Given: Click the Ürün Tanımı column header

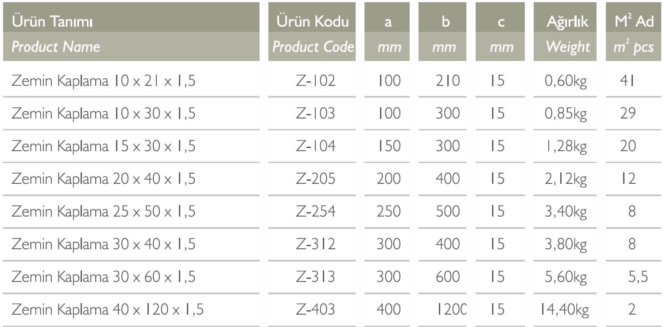Looking at the screenshot, I should 131,31.
